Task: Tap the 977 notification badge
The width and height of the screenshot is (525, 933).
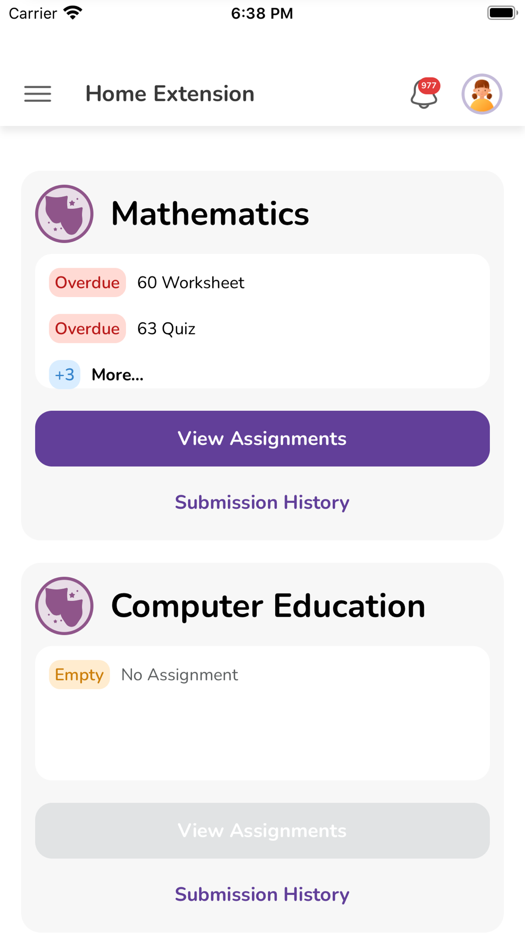Action: coord(429,86)
